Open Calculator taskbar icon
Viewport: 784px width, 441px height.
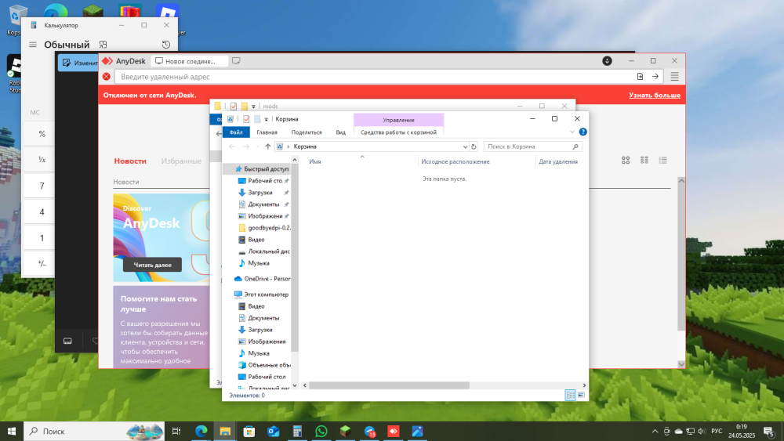click(297, 431)
